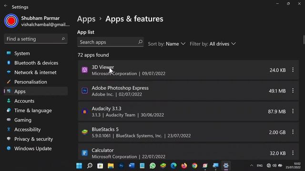
Task: Click the 3D Viewer app icon
Action: [x=85, y=70]
